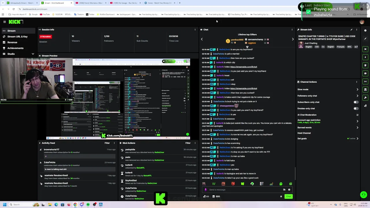The image size is (370, 208).
Task: Click the three-dots icon at the bottom of the far-right rail
Action: [x=365, y=106]
